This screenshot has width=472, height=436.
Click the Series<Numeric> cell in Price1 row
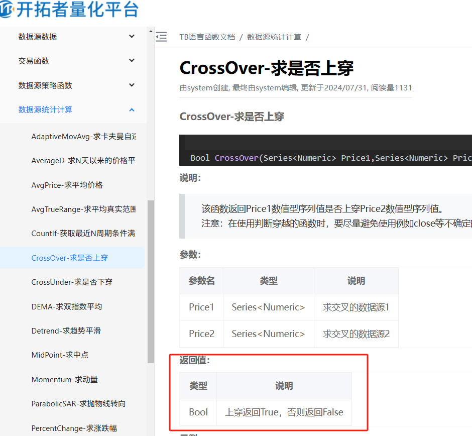pyautogui.click(x=269, y=307)
